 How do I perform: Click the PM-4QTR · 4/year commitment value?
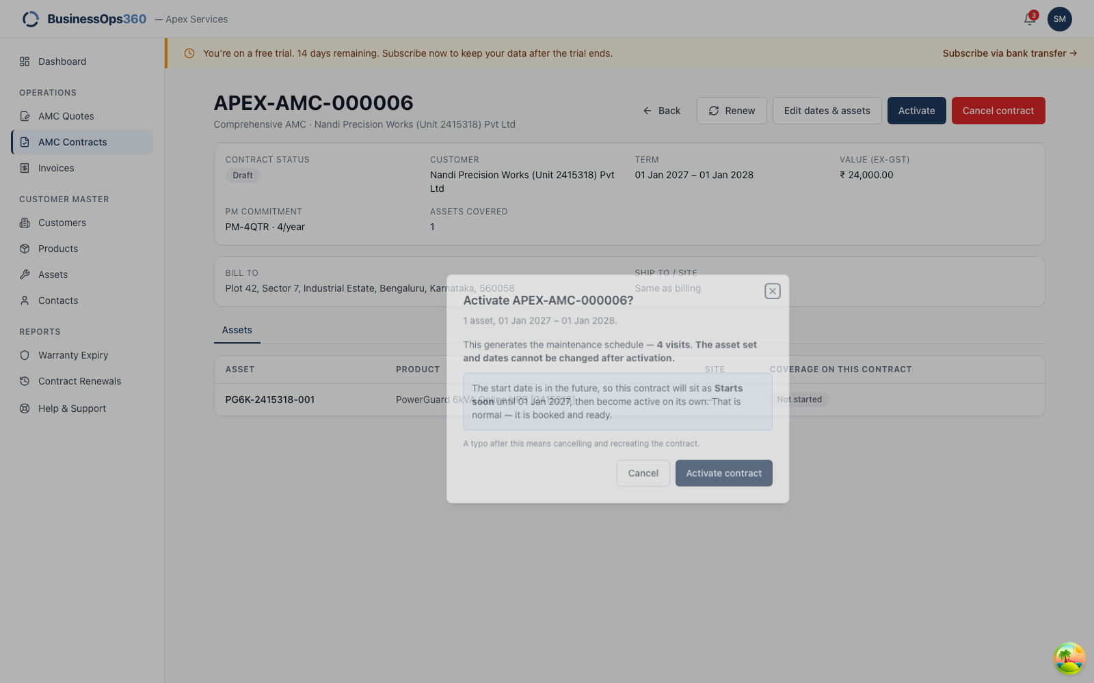pyautogui.click(x=265, y=227)
